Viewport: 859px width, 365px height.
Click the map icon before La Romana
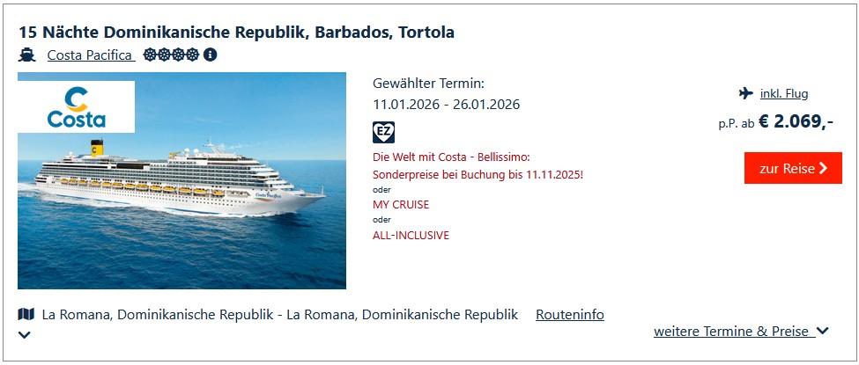click(x=26, y=314)
